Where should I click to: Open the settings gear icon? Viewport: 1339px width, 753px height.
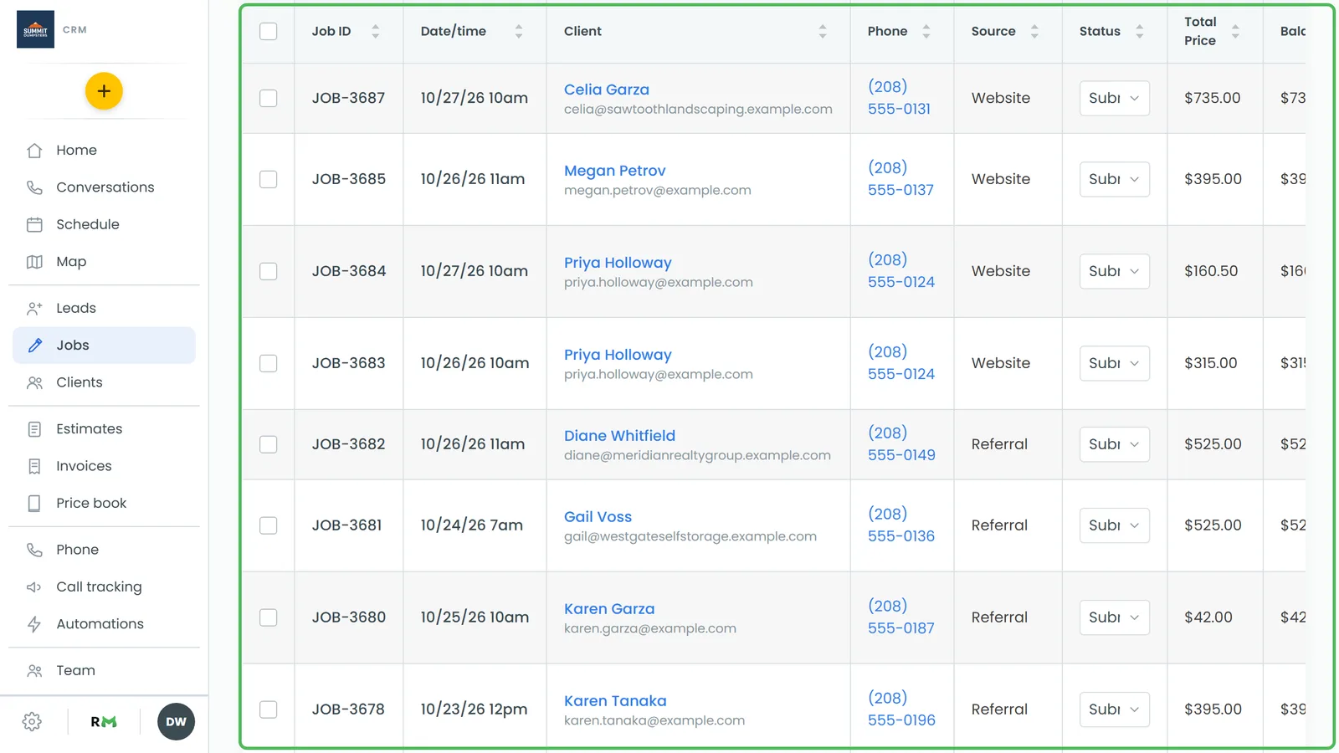point(32,721)
